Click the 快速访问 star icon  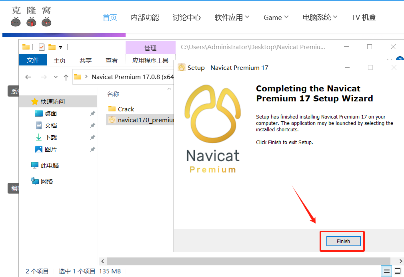pos(34,101)
